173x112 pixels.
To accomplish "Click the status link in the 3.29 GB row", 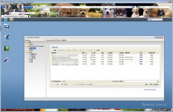I will tap(141, 57).
